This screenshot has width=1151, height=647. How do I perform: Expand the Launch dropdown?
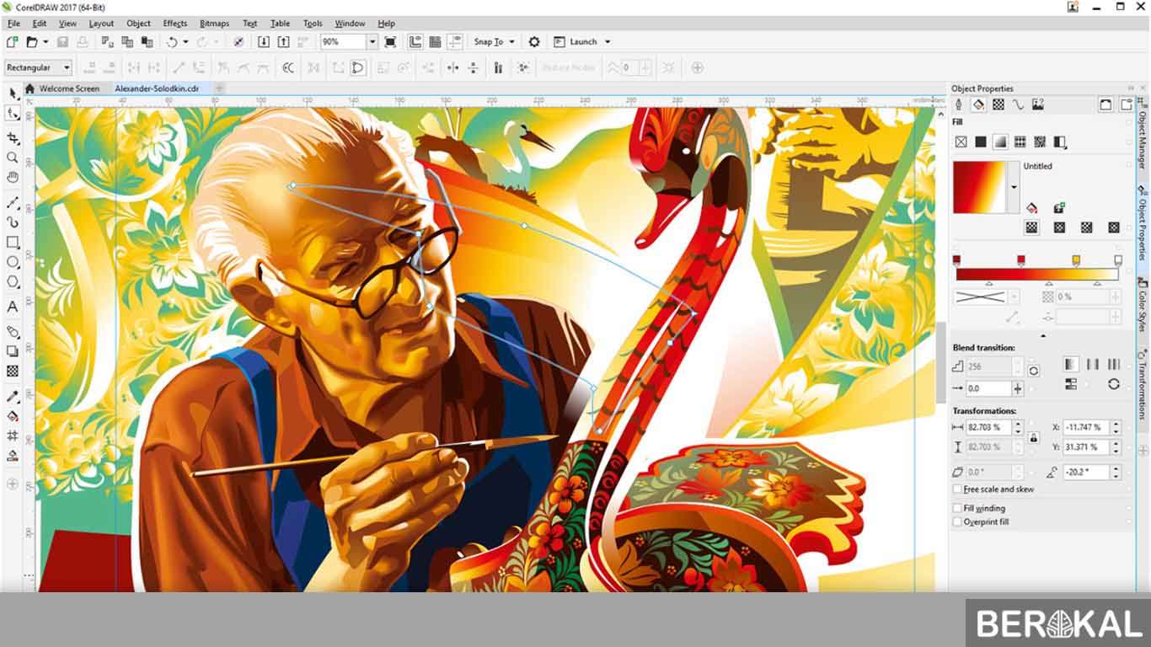tap(608, 41)
